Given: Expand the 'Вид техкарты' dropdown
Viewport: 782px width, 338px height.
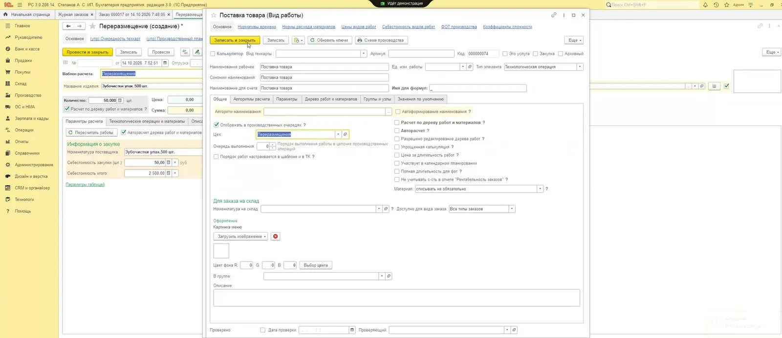Looking at the screenshot, I should coord(364,54).
